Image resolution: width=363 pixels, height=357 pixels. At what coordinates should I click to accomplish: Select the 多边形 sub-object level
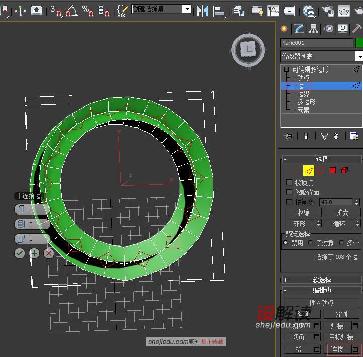[306, 102]
